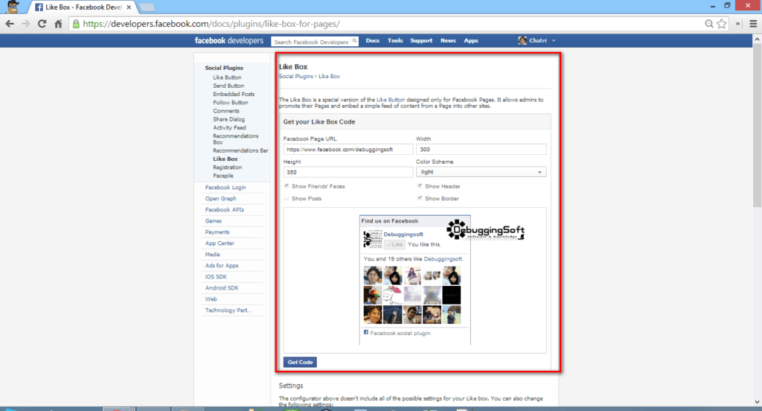Select Share Dialog in sidebar
The height and width of the screenshot is (411, 762).
click(x=229, y=119)
